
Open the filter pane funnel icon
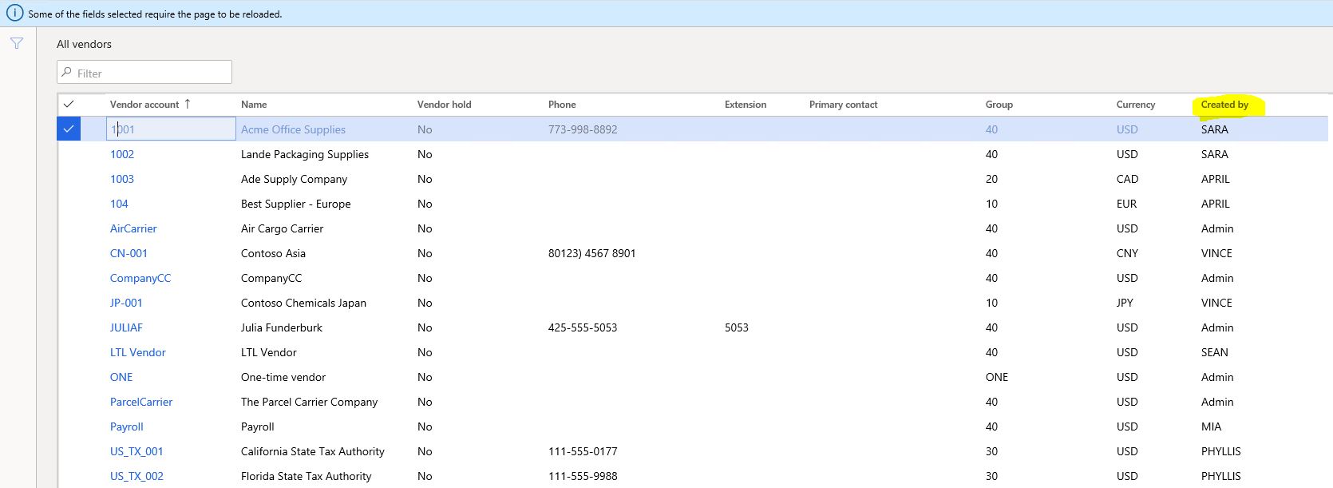tap(17, 43)
